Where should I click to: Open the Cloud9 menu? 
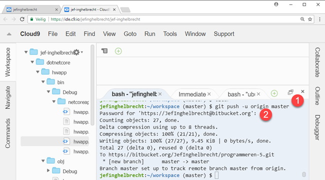[x=30, y=34]
